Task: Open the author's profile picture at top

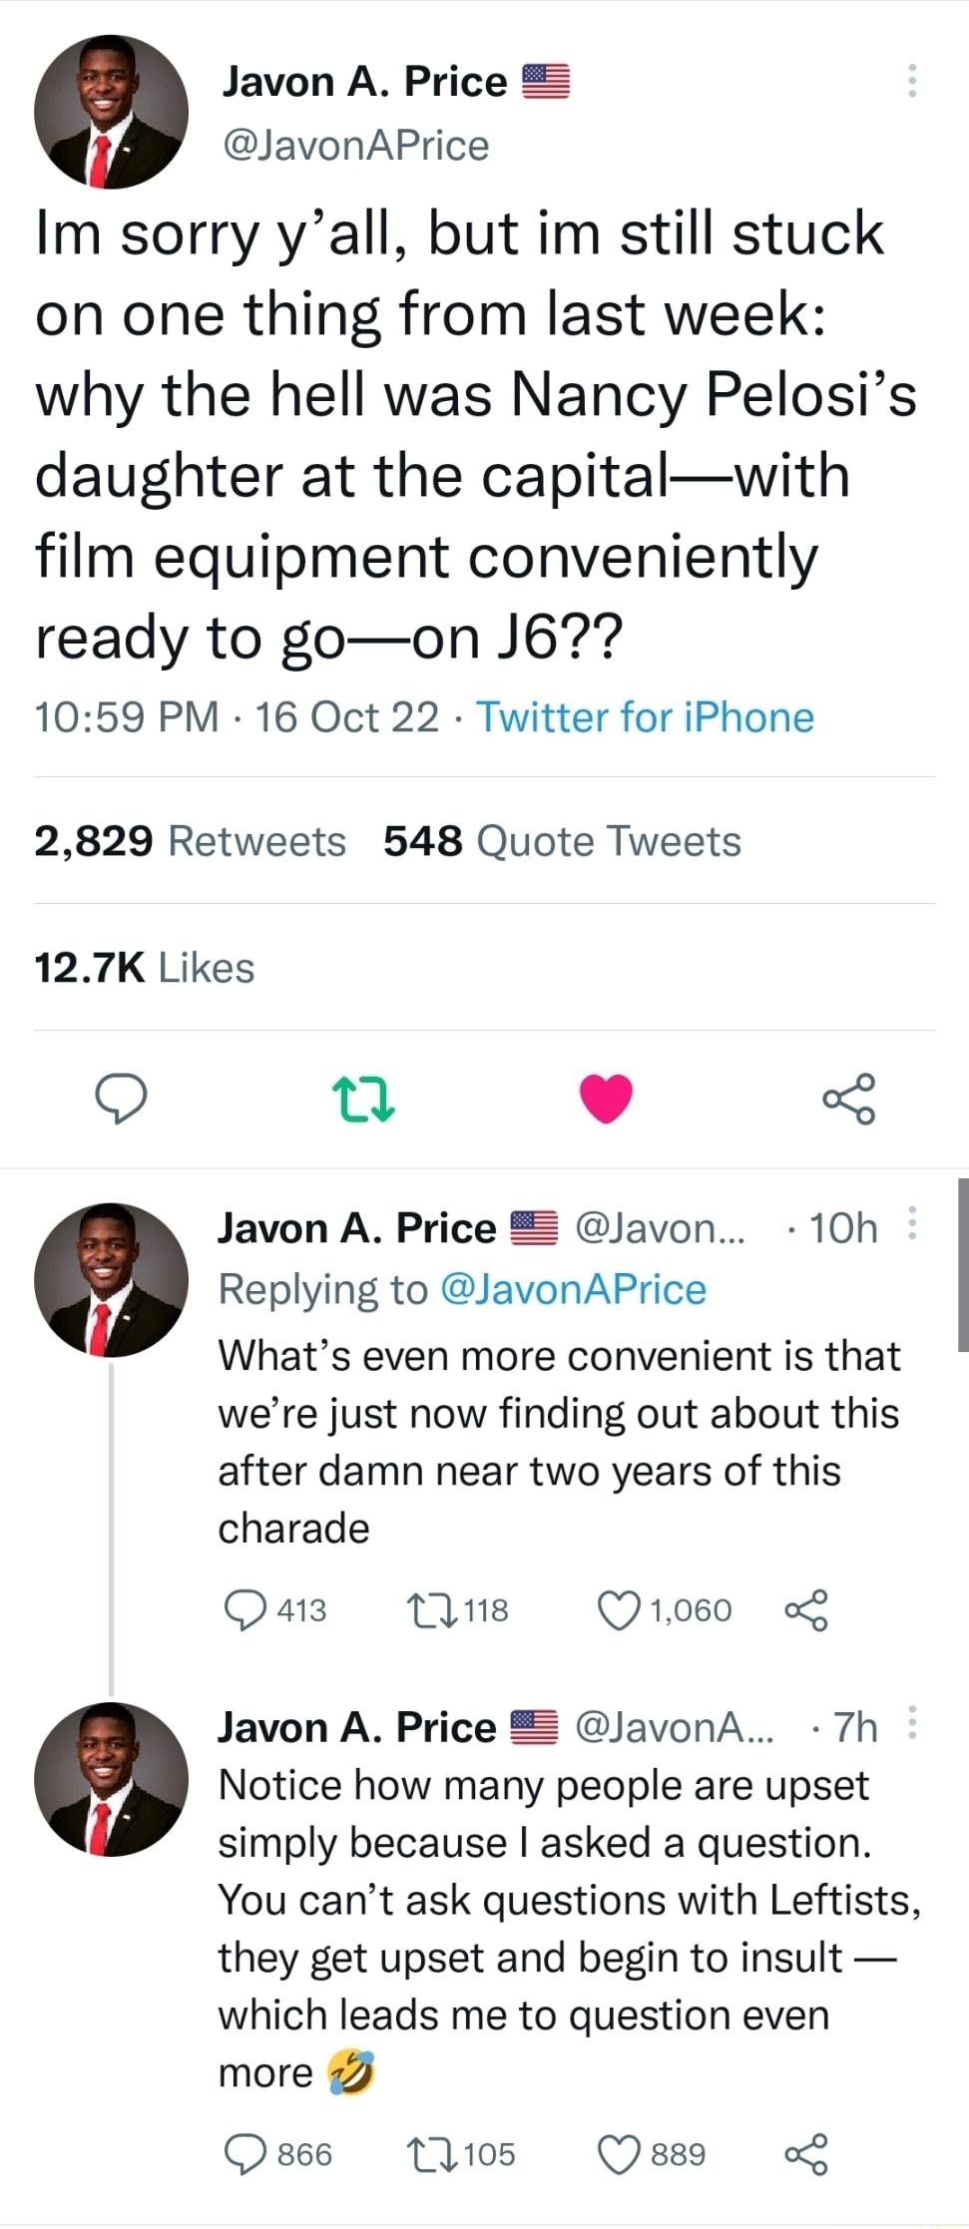Action: (111, 112)
